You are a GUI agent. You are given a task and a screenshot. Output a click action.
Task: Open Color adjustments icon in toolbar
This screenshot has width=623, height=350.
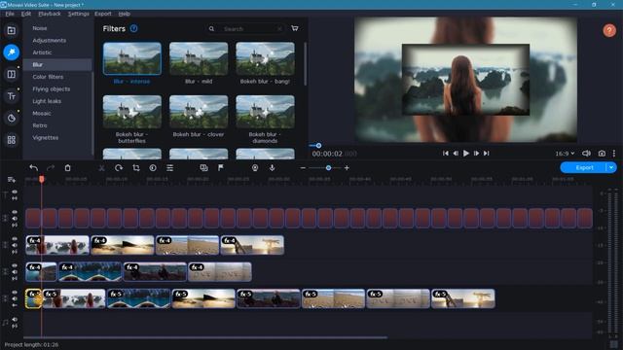(x=153, y=168)
